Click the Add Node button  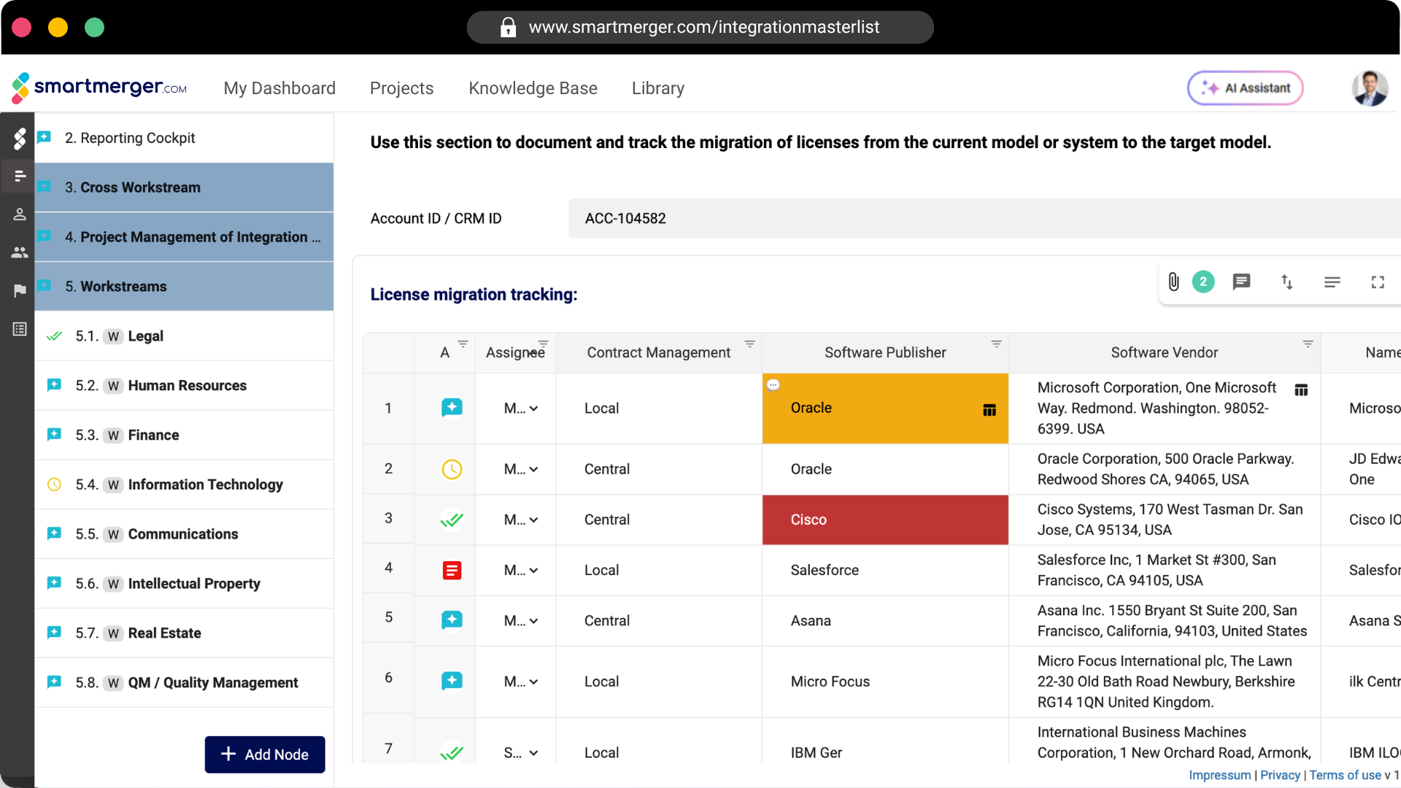[265, 754]
